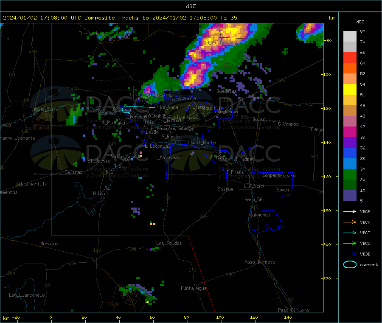
Task: Click the orange VBCR arrow legend icon
Action: pos(350,222)
